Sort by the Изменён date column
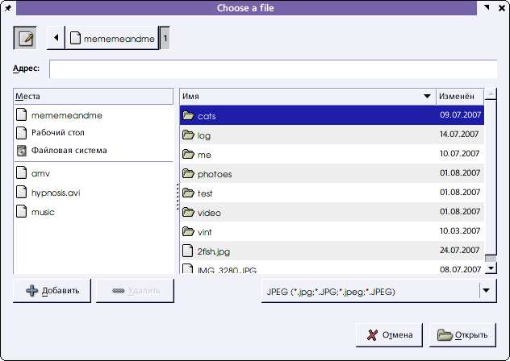This screenshot has width=510, height=361. [459, 96]
